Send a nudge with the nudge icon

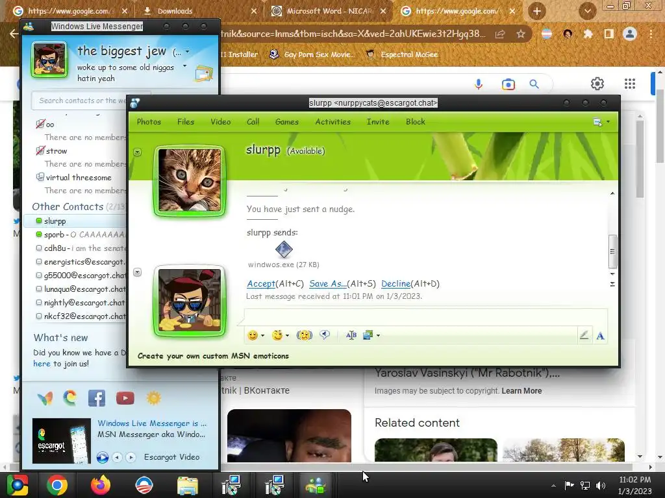pyautogui.click(x=304, y=335)
